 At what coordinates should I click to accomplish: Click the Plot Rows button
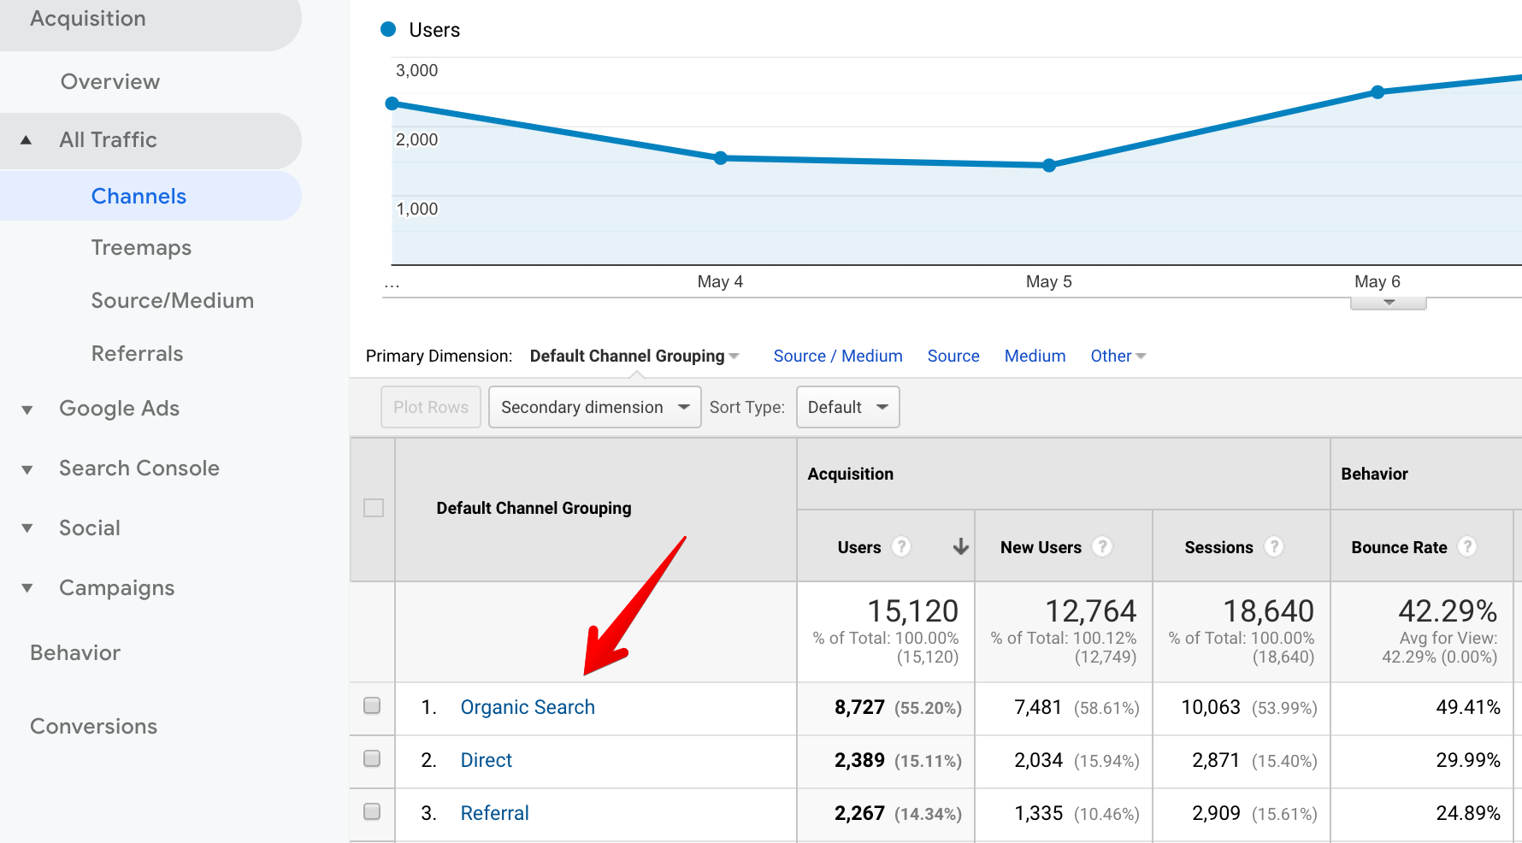[x=431, y=407]
